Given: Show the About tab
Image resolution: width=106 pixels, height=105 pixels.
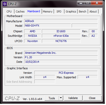Looking at the screenshot, I should 93,11.
